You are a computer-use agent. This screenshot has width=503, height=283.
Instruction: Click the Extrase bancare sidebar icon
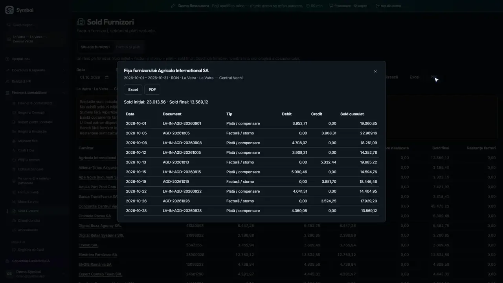14,169
